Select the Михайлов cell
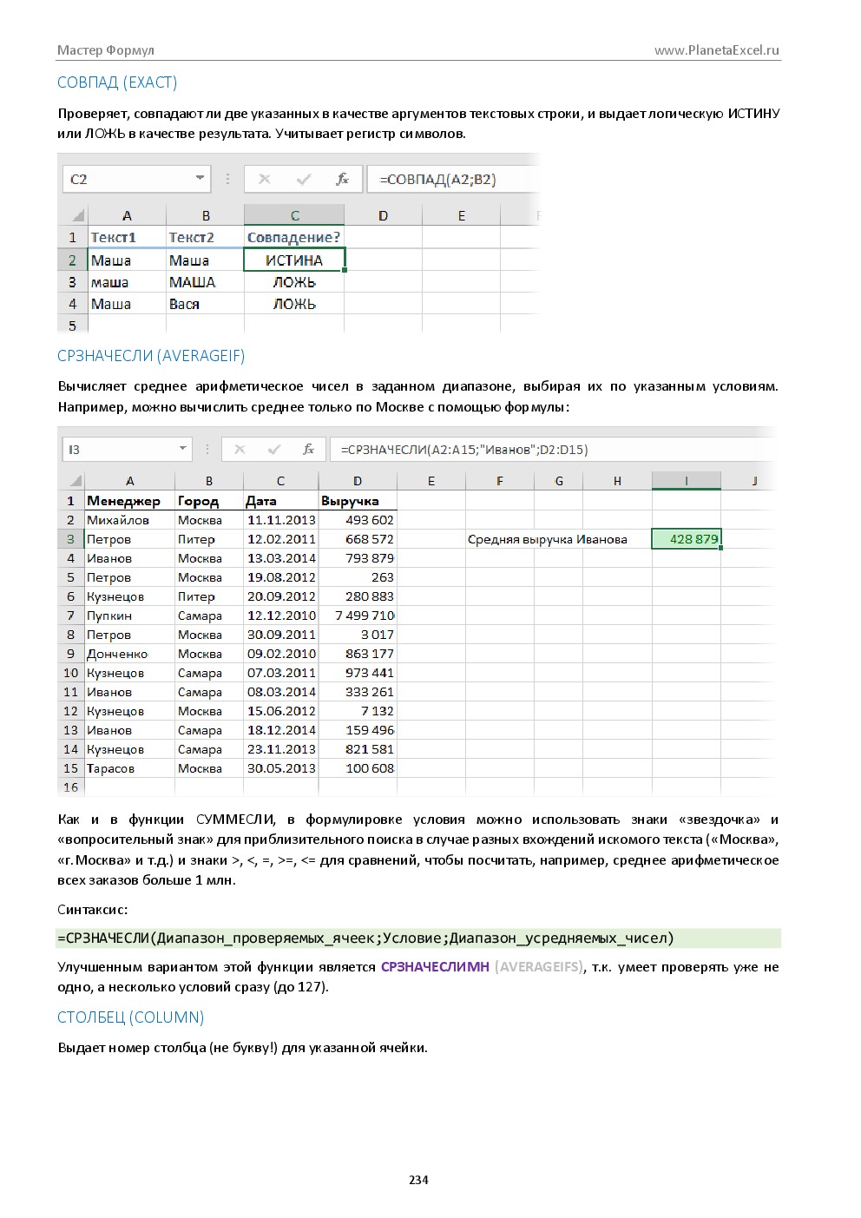 [x=129, y=520]
